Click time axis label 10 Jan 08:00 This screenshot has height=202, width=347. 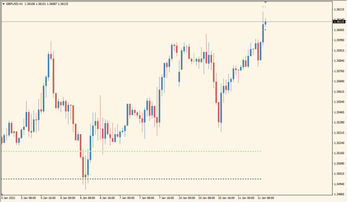click(x=206, y=198)
